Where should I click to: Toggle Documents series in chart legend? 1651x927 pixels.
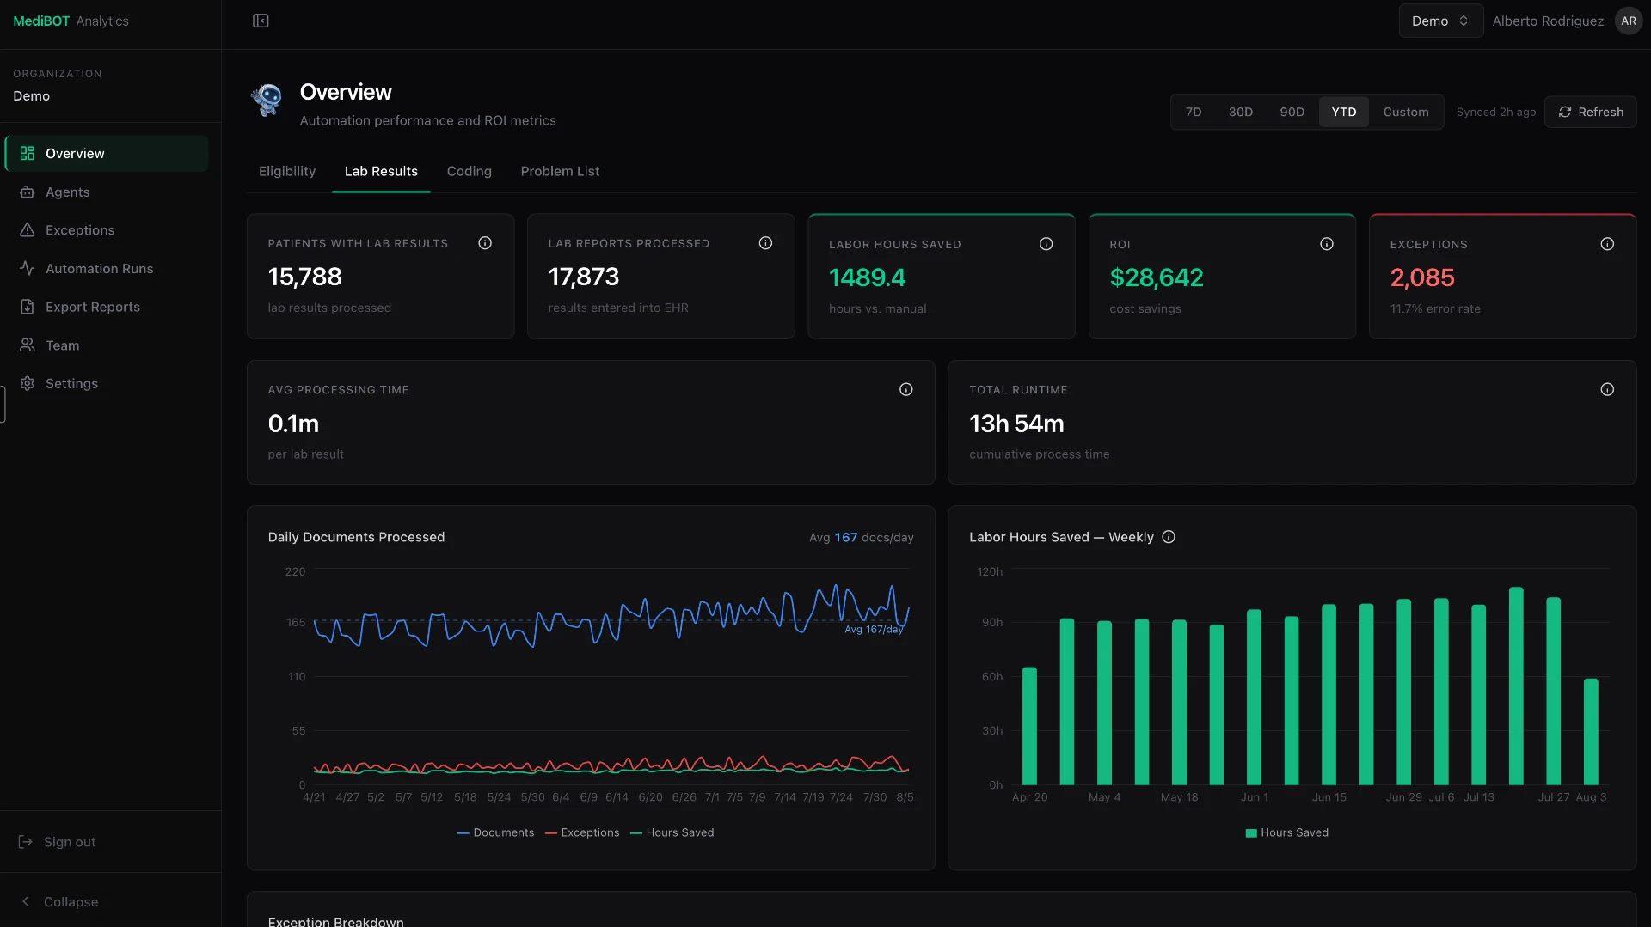coord(495,832)
